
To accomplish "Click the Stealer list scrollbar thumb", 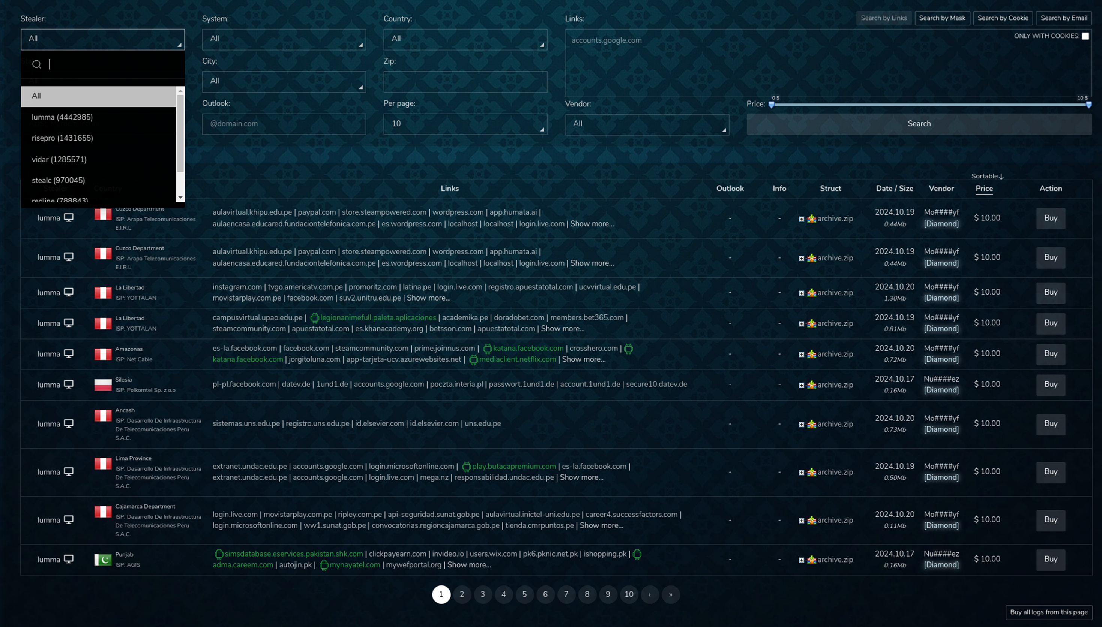I will tap(180, 133).
